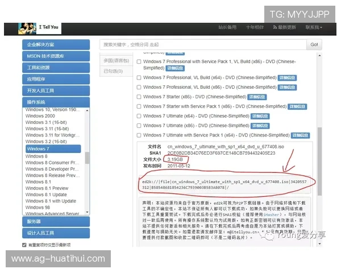This screenshot has height=273, width=341.
Task: Check Windows 7 Professional VL (x64) box
Action: (139, 78)
